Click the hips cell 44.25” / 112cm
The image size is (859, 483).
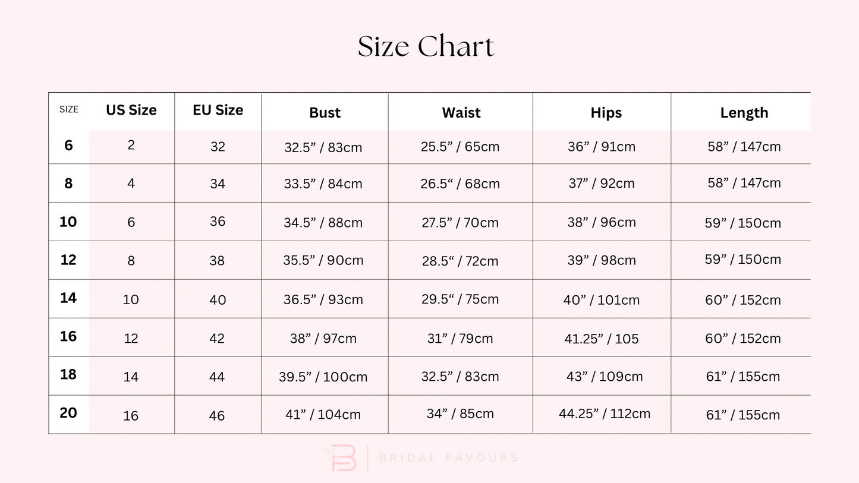pos(604,414)
